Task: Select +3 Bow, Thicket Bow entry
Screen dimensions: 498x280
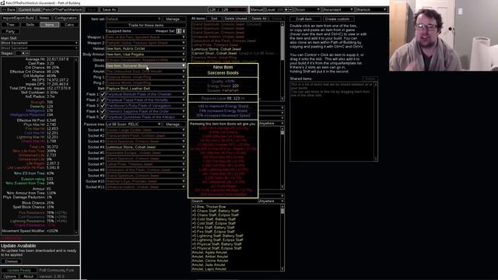Action: click(209, 207)
